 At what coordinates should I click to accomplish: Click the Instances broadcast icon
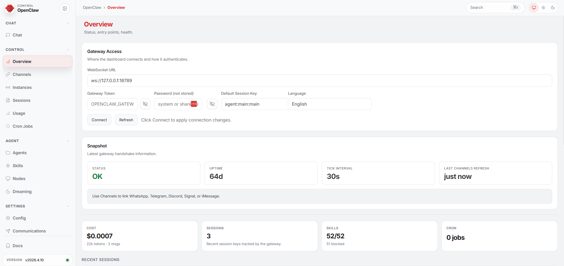(x=8, y=87)
